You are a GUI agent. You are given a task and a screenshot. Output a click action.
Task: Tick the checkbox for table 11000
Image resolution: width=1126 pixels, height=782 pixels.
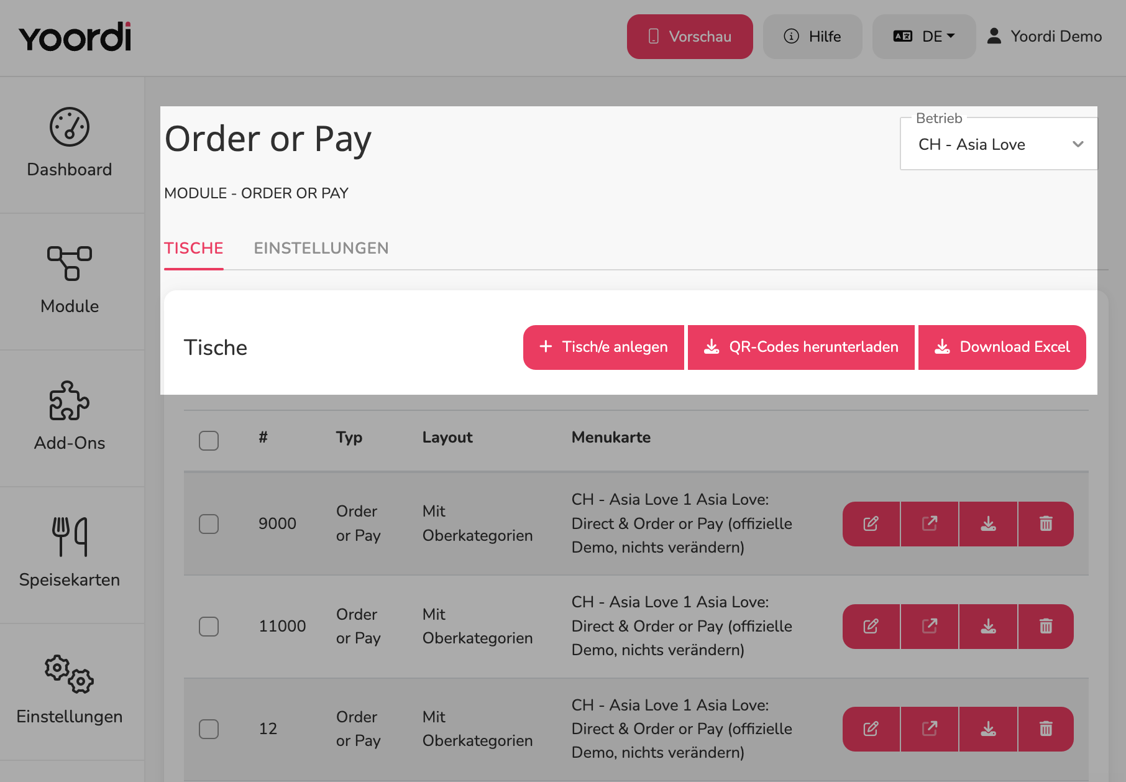click(209, 627)
